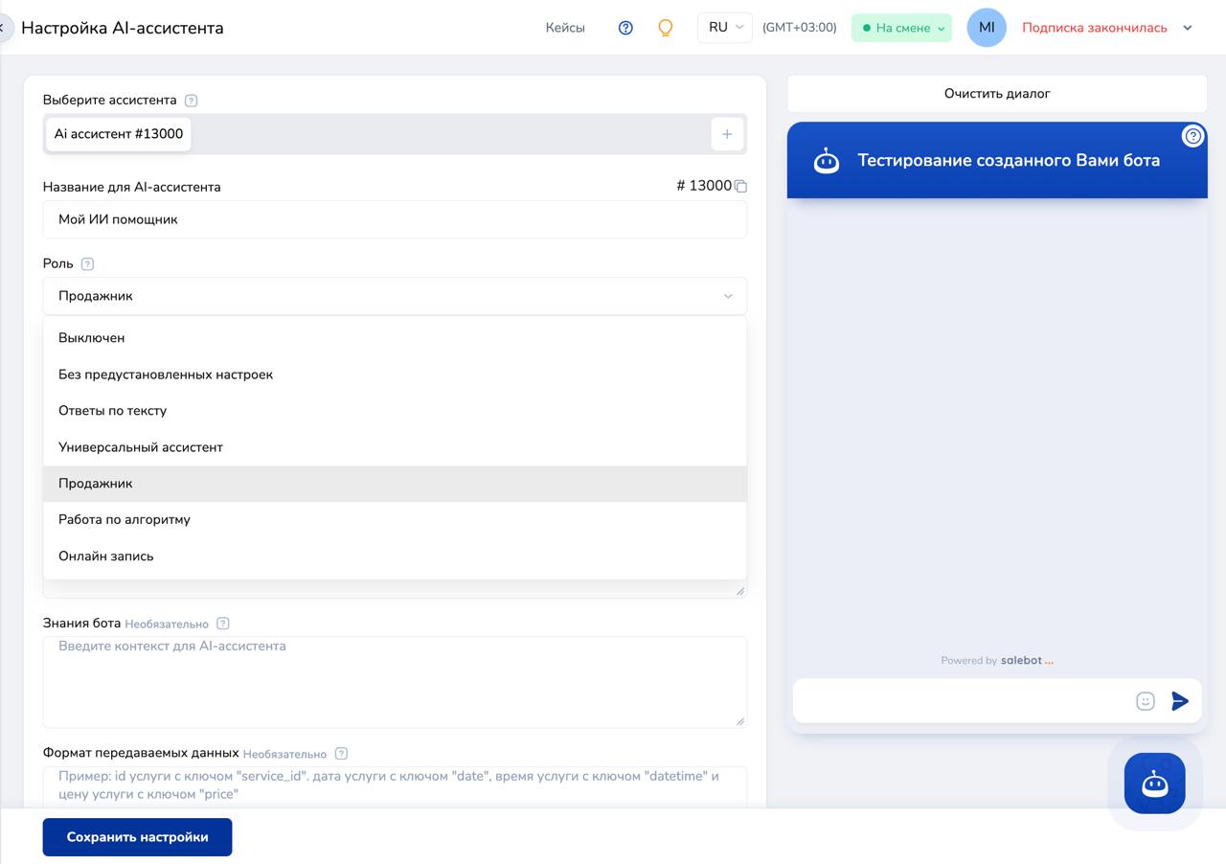1226x864 pixels.
Task: Open the RU language dropdown
Action: coord(725,28)
